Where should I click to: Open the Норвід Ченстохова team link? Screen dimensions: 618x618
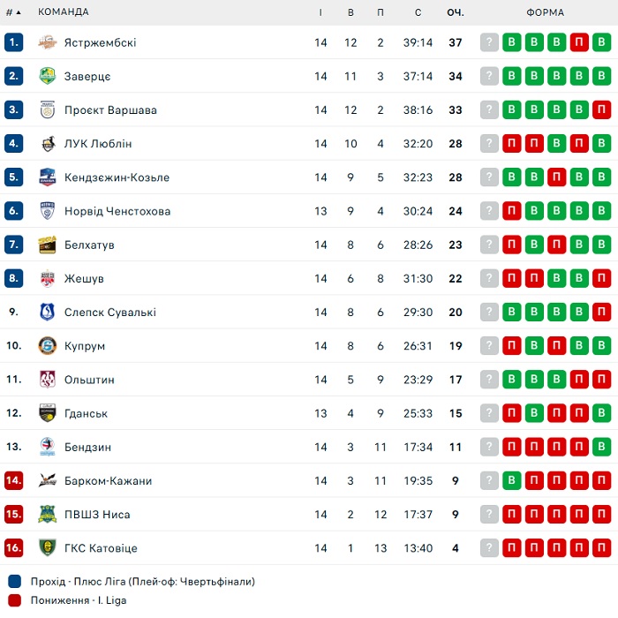coord(117,211)
